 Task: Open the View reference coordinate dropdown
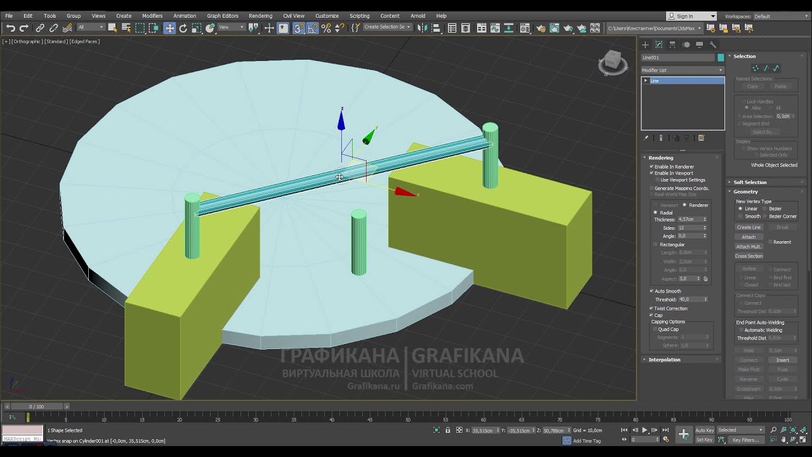tap(231, 27)
